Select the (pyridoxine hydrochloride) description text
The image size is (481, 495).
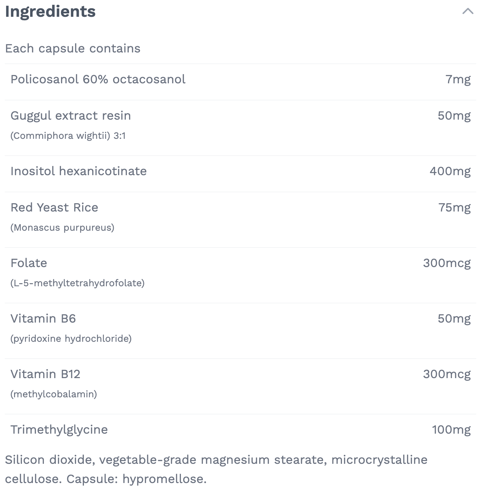(x=71, y=339)
